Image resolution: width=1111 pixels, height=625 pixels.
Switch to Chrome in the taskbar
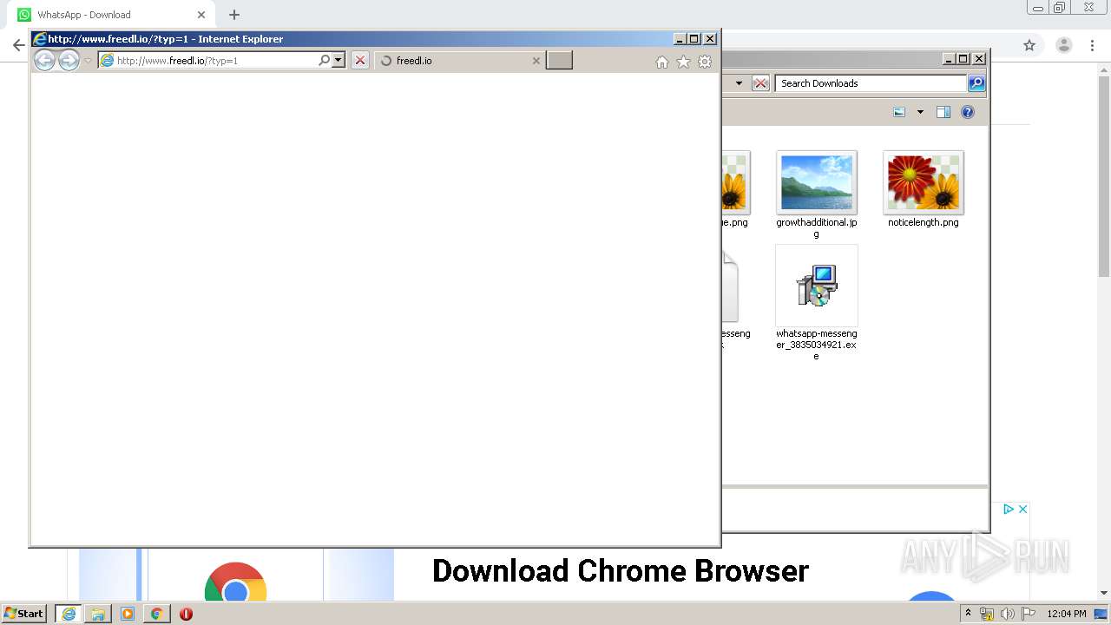[x=156, y=614]
